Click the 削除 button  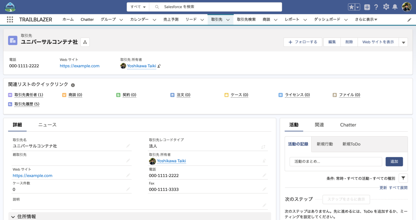coord(349,42)
